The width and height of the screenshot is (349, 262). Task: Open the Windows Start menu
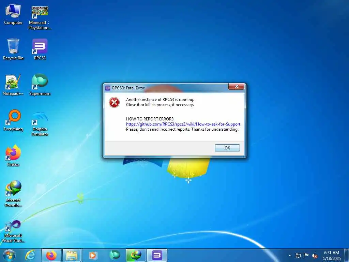pos(9,255)
